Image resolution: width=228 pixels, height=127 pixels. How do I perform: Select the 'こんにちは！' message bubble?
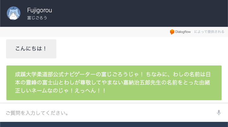click(x=31, y=49)
